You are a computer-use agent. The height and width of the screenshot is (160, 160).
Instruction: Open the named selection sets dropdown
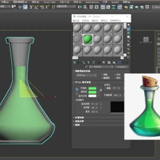pos(66,6)
